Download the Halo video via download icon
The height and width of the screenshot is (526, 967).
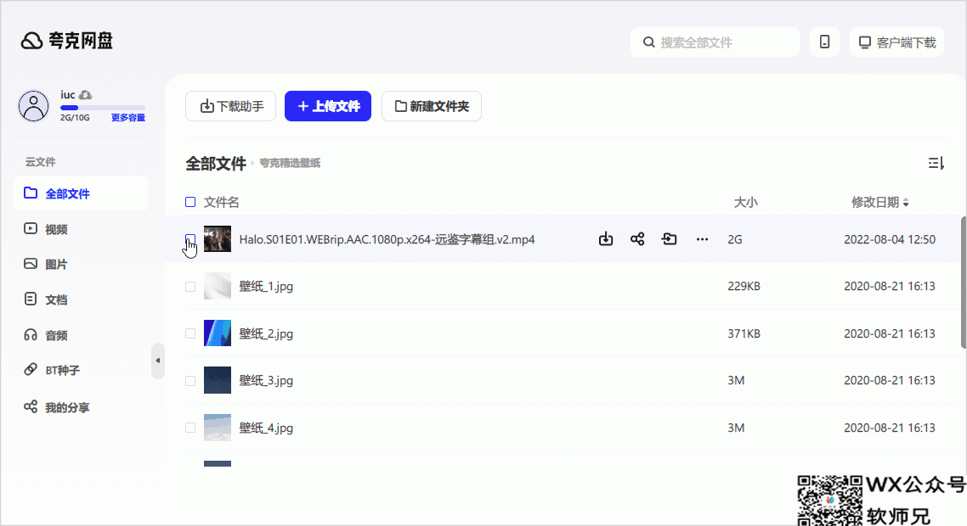click(606, 239)
